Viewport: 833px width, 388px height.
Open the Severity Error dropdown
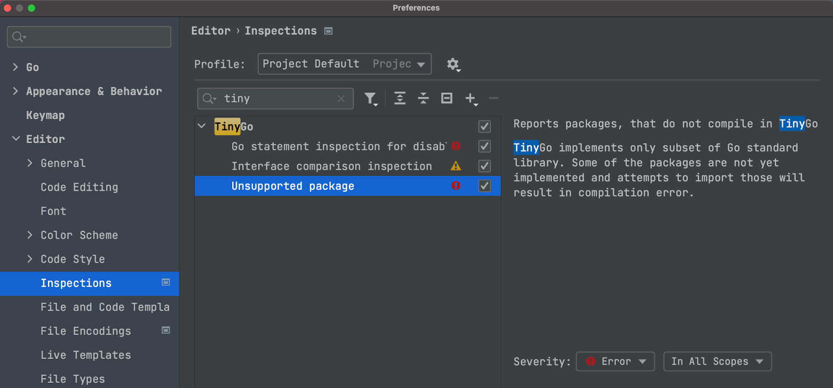(x=615, y=361)
